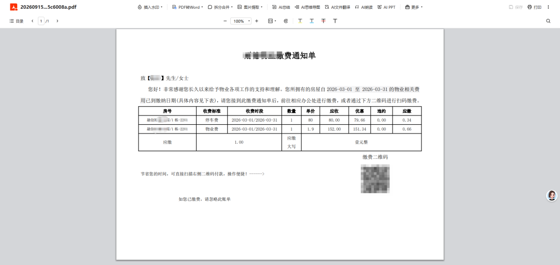The height and width of the screenshot is (265, 560).
Task: Open the search magnifier icon
Action: [548, 21]
